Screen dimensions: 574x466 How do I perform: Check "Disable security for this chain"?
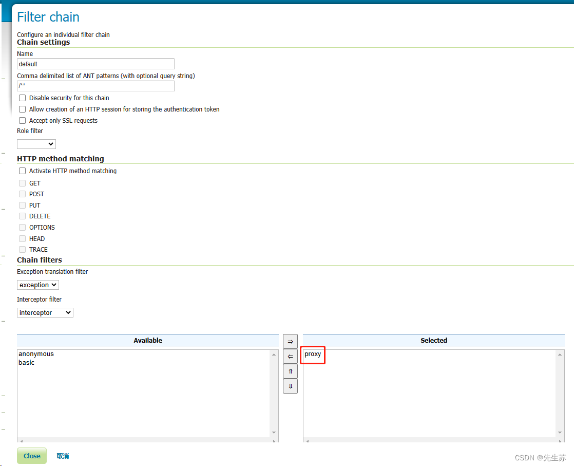pyautogui.click(x=22, y=98)
